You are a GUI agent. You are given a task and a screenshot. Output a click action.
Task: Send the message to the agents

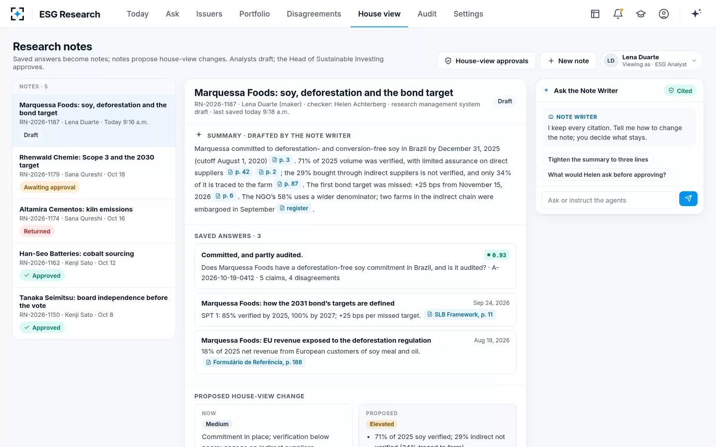click(688, 199)
